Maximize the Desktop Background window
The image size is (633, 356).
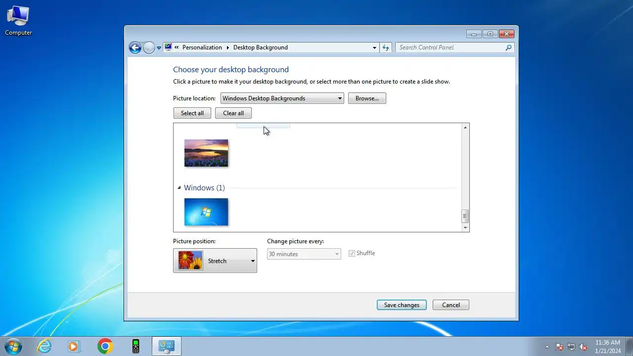490,34
